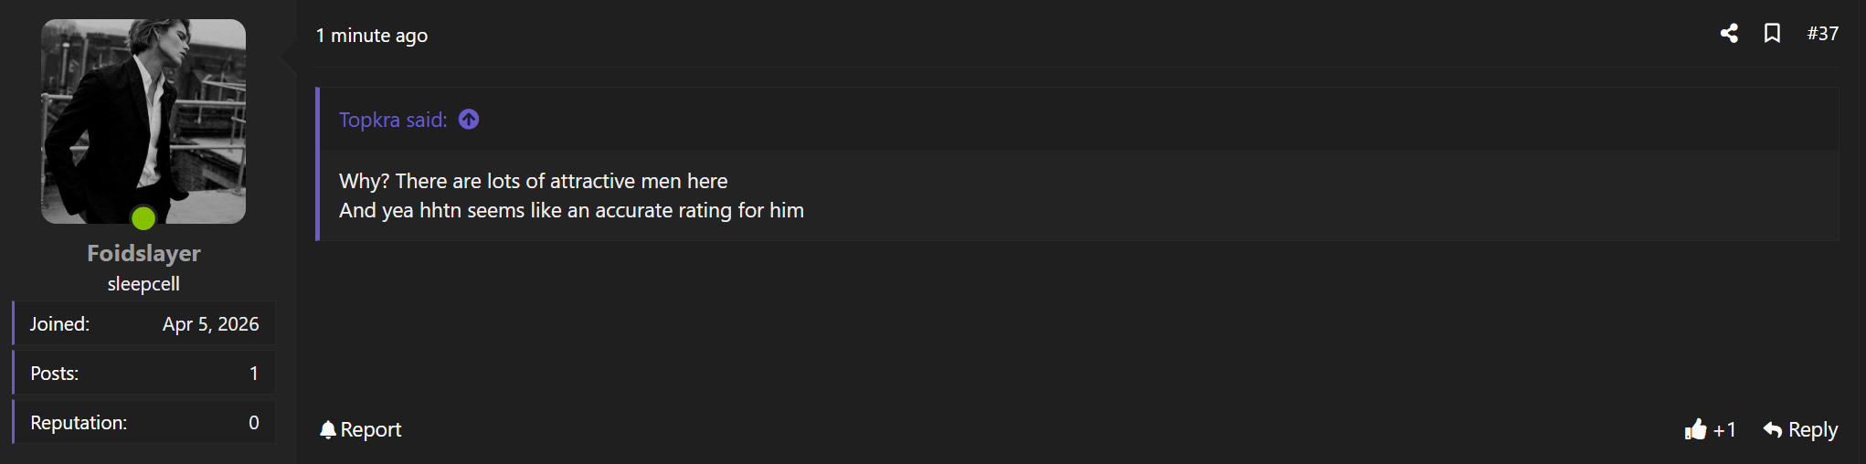Jump to the quoted post via the up-arrow icon

click(469, 120)
